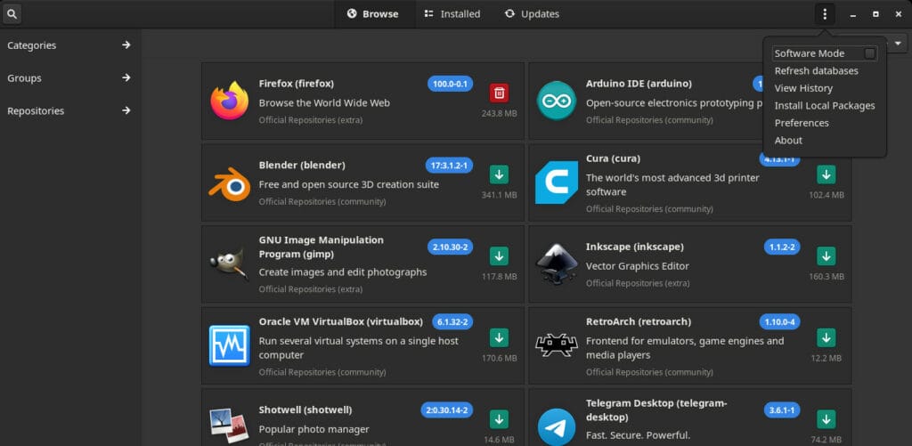The width and height of the screenshot is (912, 446).
Task: Switch to the Updates tab
Action: click(x=532, y=14)
